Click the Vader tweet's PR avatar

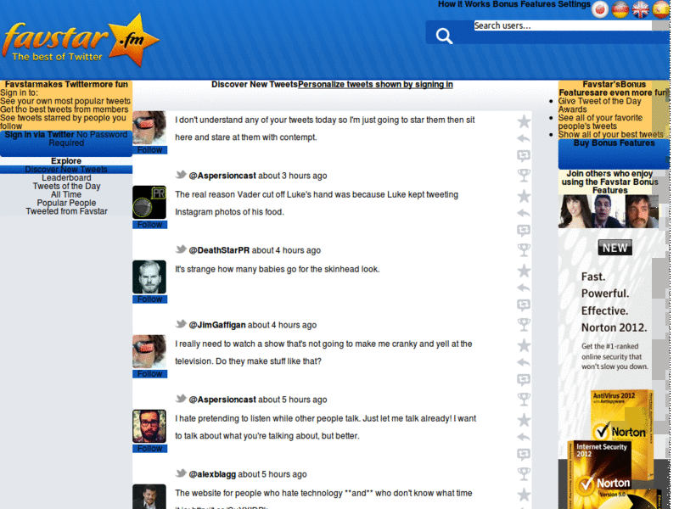pyautogui.click(x=149, y=202)
